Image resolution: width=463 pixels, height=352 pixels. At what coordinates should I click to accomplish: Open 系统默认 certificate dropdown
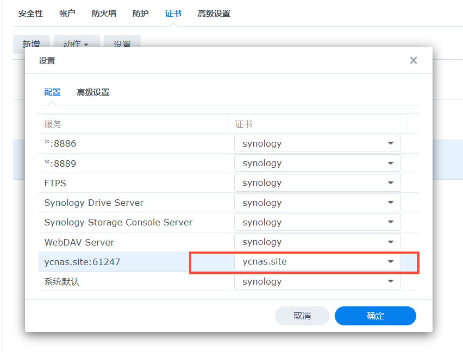pos(317,281)
